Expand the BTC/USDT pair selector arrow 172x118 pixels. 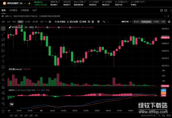pyautogui.click(x=25, y=3)
